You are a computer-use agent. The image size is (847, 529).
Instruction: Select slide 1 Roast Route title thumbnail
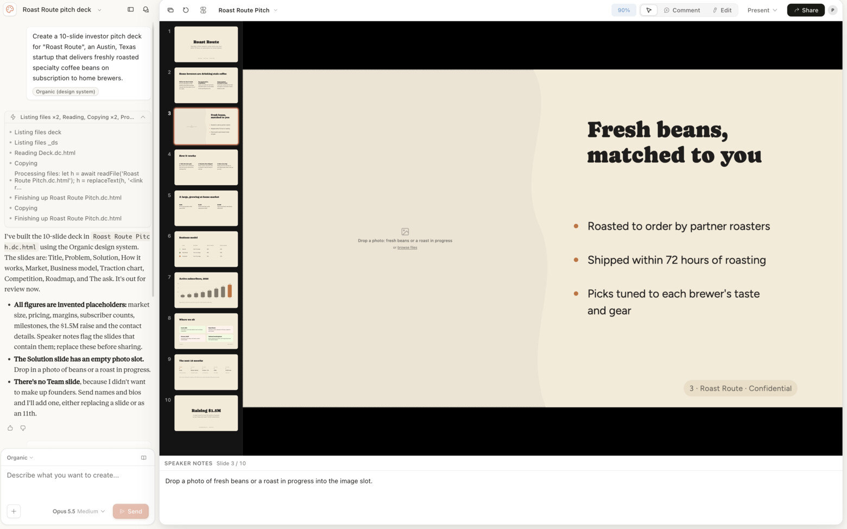click(206, 44)
